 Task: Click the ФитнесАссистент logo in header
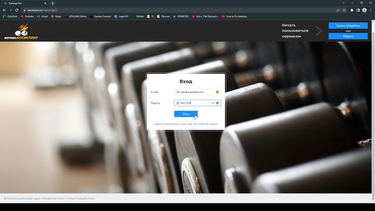(21, 31)
